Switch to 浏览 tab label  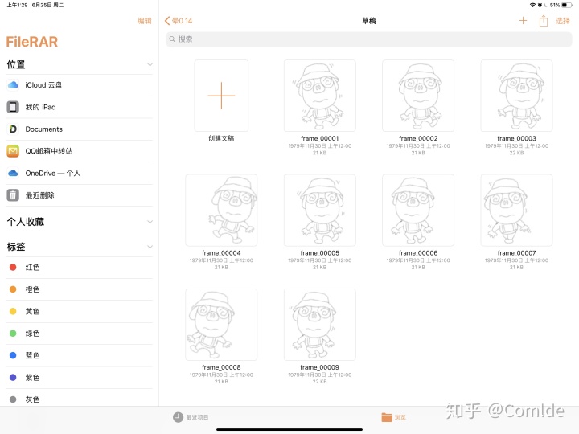400,417
